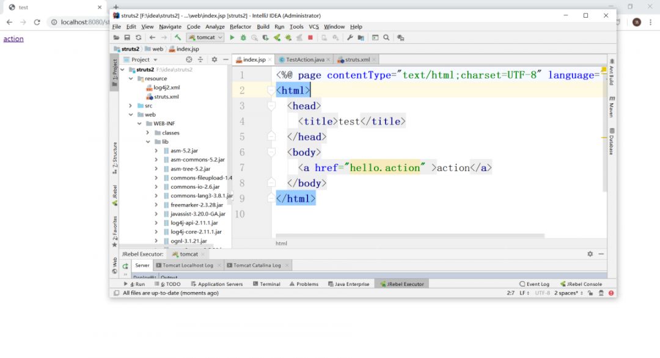Click the scroll-from-source target icon in Project panel
The width and height of the screenshot is (660, 358).
tap(189, 59)
